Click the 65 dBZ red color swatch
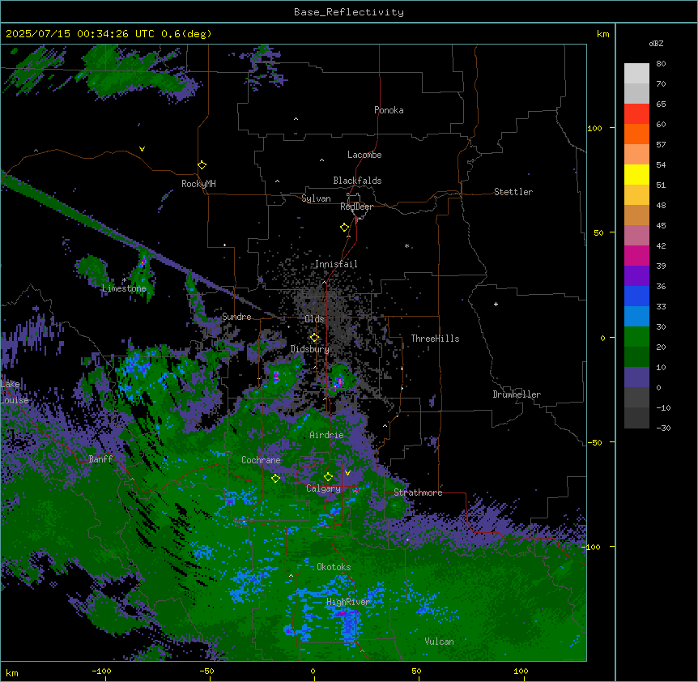 [x=636, y=113]
